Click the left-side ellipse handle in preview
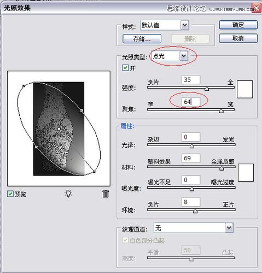This screenshot has width=262, height=273. coord(36,147)
